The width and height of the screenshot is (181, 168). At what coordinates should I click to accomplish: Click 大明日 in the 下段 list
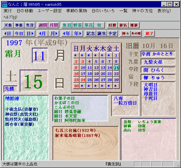click(150, 85)
